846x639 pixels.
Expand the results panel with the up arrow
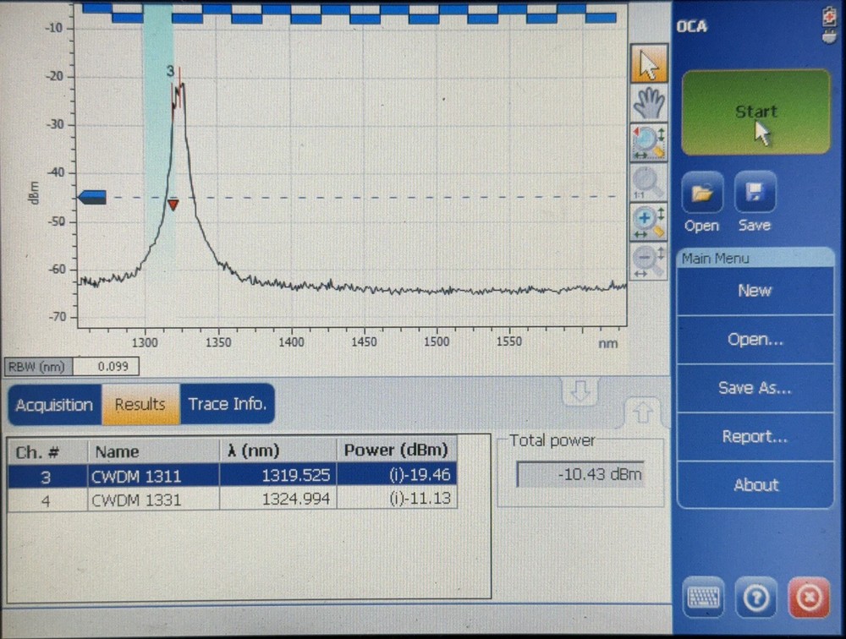point(644,412)
